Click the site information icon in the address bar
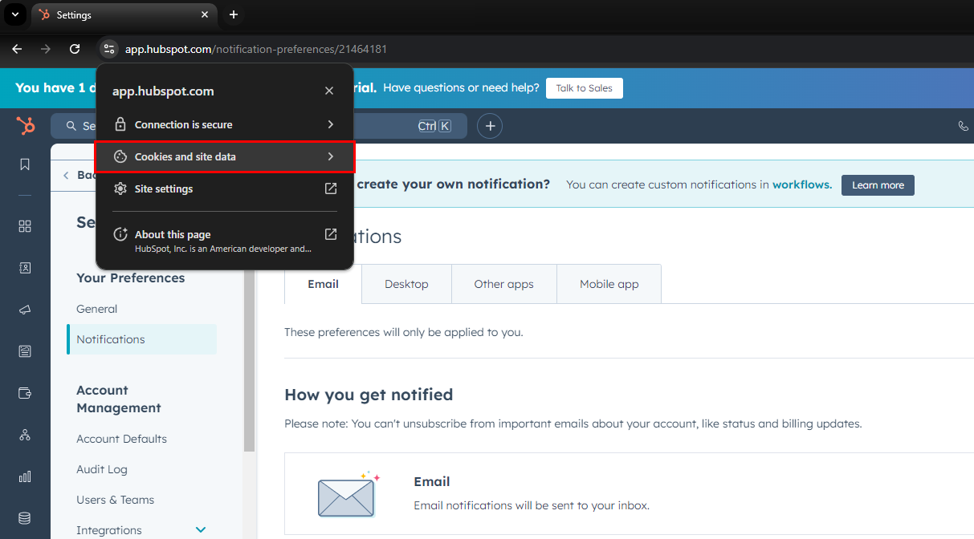This screenshot has width=974, height=539. [109, 49]
